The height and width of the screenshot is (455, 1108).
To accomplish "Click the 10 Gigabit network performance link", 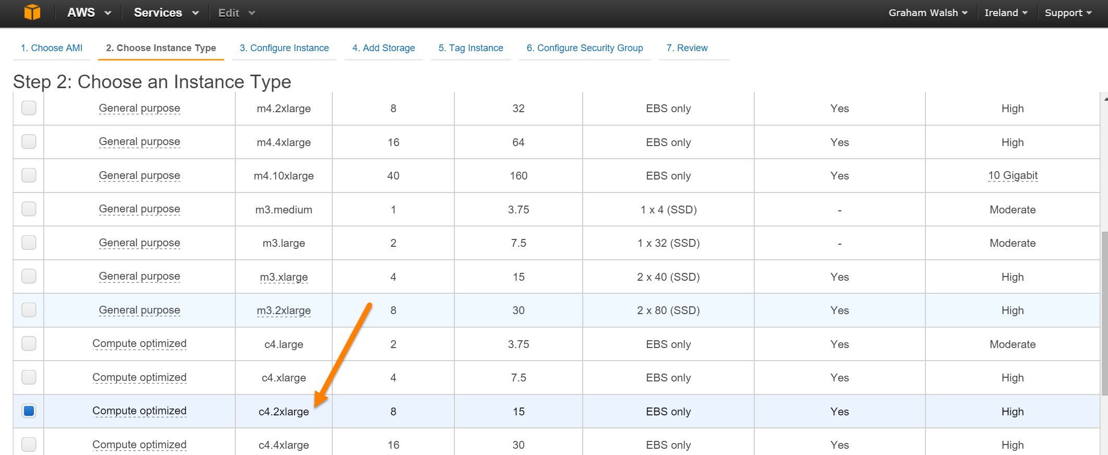I will point(1013,176).
